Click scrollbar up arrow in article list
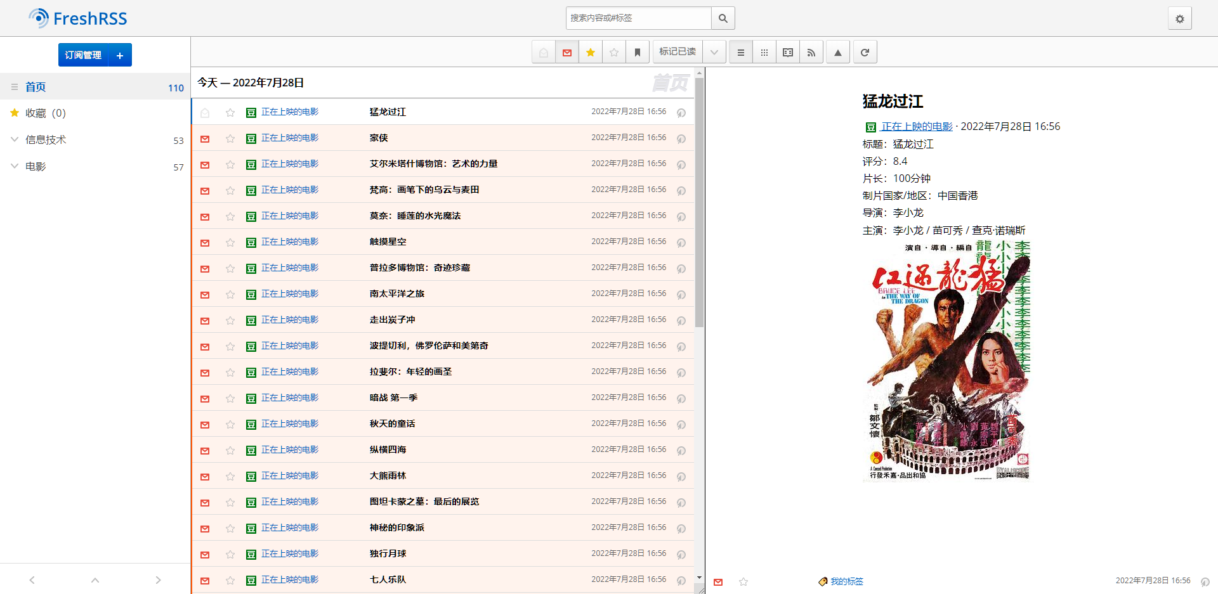The image size is (1218, 594). (699, 73)
